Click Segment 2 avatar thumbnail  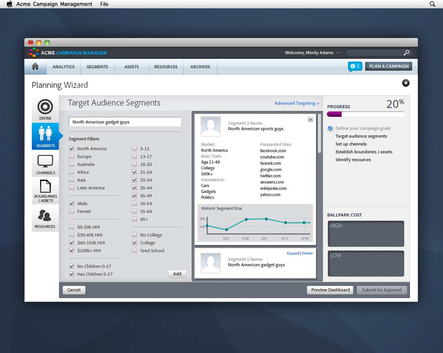211,126
